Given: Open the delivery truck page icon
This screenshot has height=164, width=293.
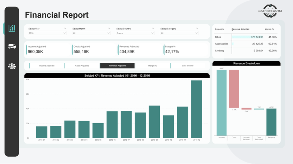Looking at the screenshot, I should tap(12, 46).
